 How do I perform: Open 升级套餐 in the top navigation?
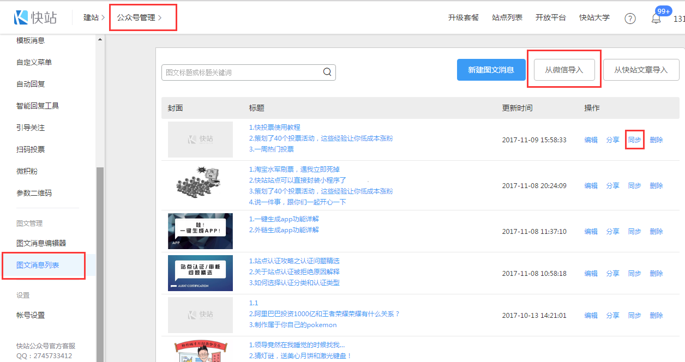click(463, 17)
